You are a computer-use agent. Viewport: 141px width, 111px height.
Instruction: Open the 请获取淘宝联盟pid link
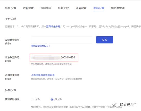click(x=40, y=46)
